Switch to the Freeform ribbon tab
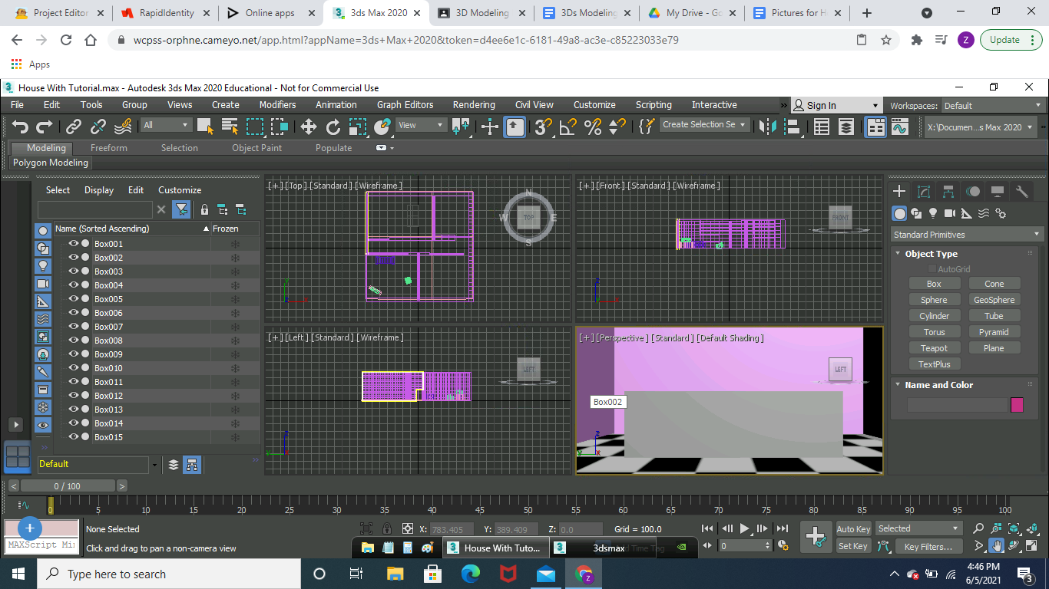The width and height of the screenshot is (1049, 589). tap(109, 148)
